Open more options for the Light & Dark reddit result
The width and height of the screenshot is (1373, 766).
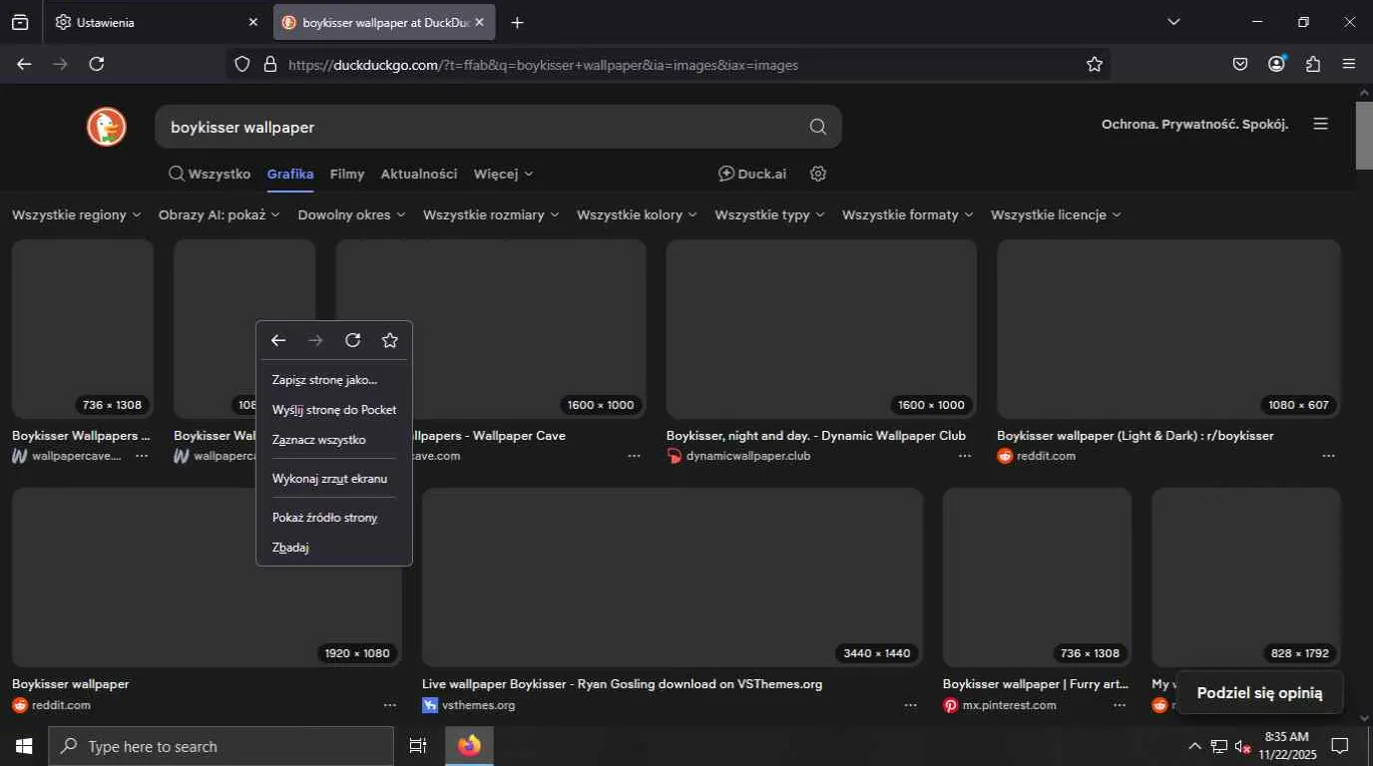click(x=1328, y=456)
